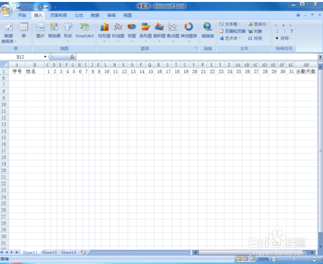Insert WordArt (艺术字)
This screenshot has width=323, height=264.
(230, 38)
